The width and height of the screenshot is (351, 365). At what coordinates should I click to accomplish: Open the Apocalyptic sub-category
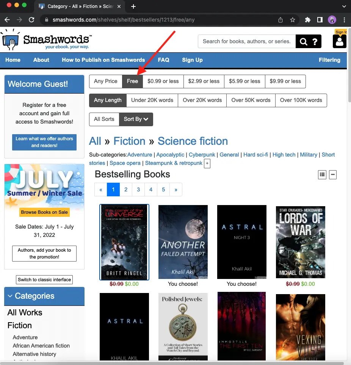coord(170,155)
